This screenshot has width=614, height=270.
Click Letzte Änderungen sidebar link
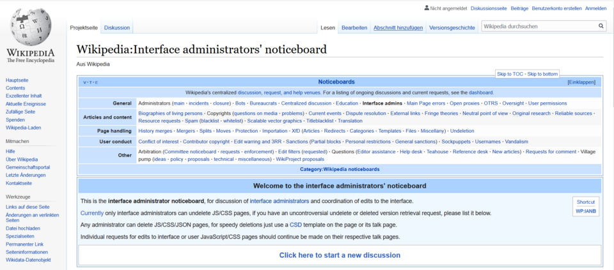click(x=26, y=175)
